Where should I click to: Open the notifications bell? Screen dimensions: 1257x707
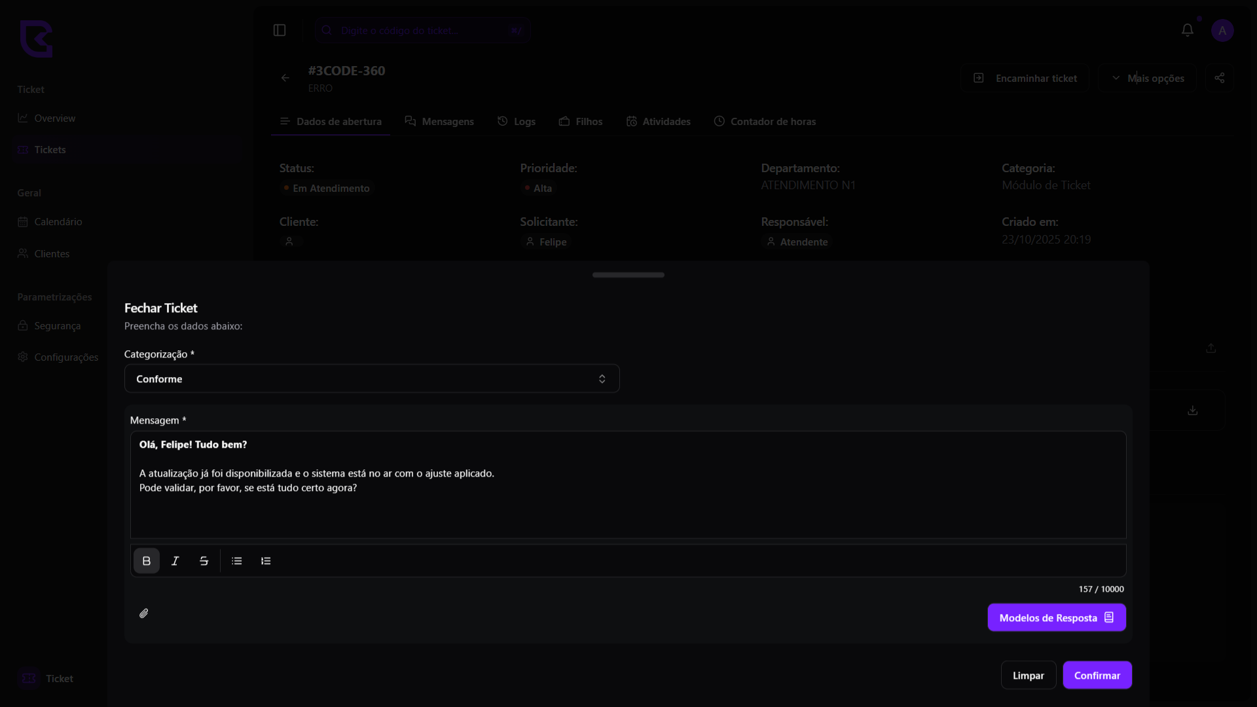pos(1187,30)
